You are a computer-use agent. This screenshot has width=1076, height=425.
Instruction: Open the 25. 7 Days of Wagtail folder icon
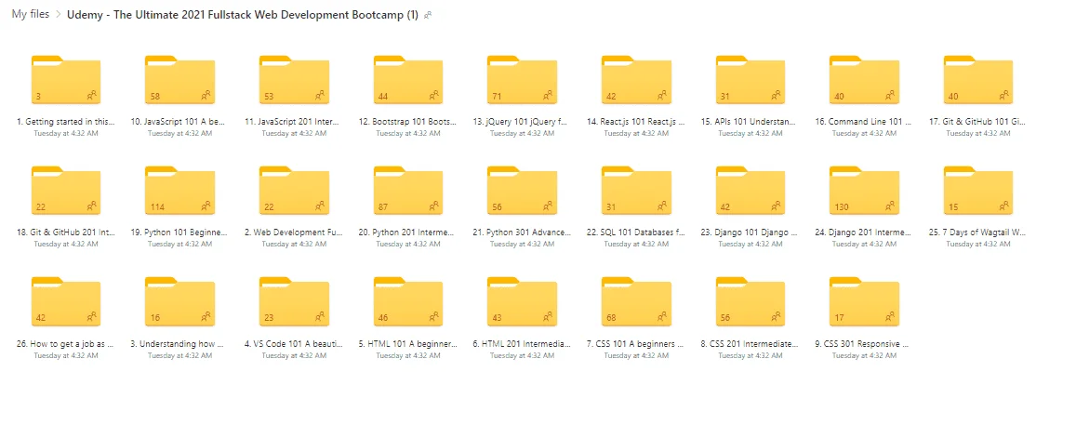click(x=977, y=191)
